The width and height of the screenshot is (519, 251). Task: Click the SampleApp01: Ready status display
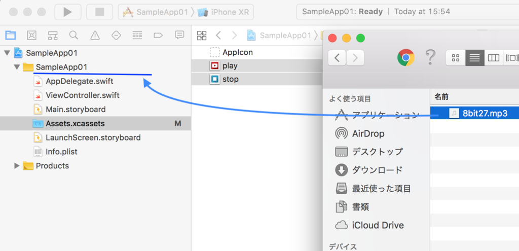pos(342,12)
